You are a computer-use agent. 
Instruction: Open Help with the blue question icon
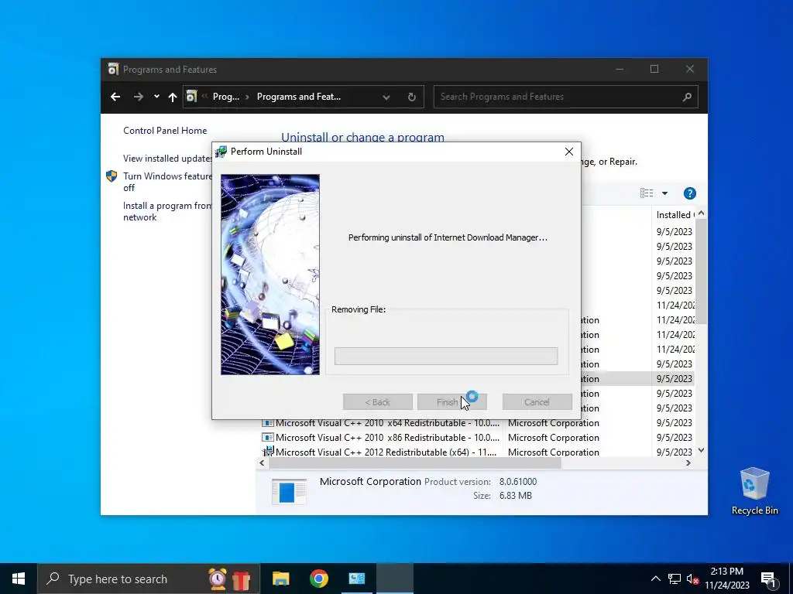click(x=689, y=193)
